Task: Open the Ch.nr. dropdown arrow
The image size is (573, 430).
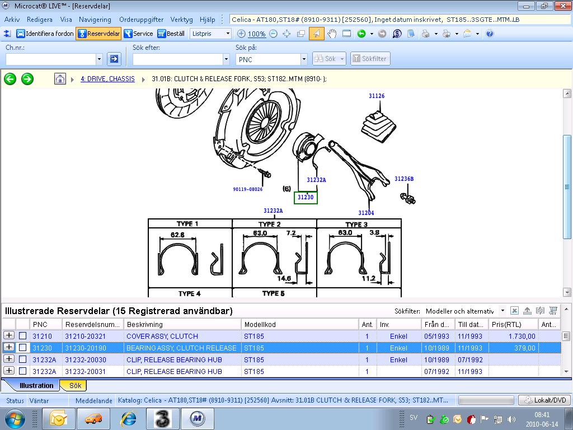Action: click(x=99, y=59)
